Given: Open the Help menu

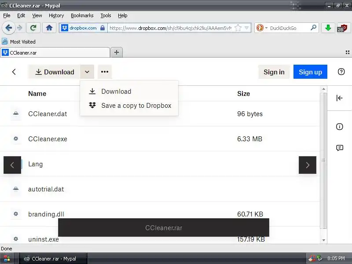Looking at the screenshot, I should 123,15.
